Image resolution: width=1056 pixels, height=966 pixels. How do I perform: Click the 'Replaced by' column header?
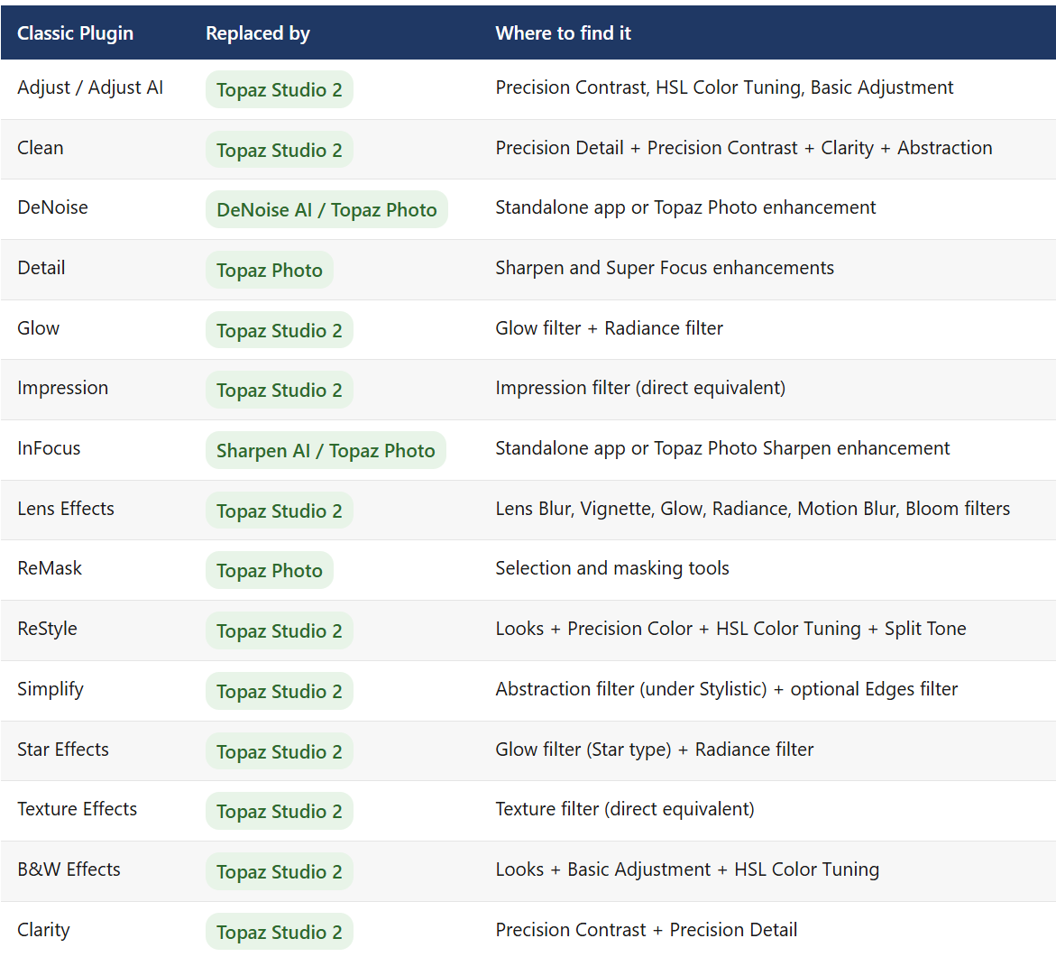[257, 33]
